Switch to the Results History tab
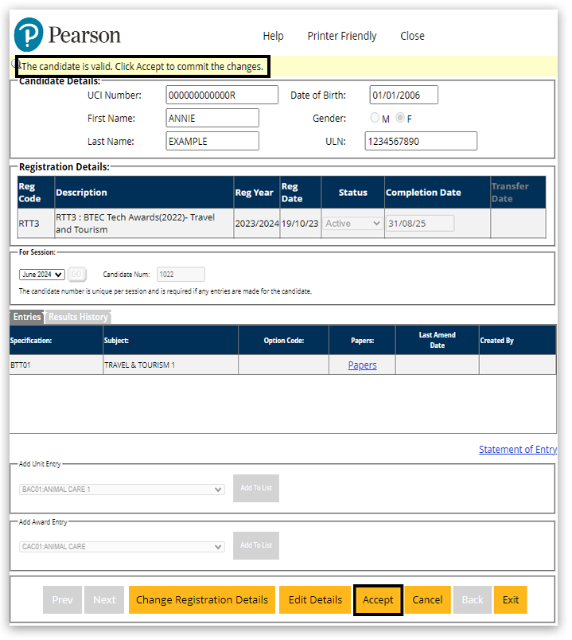572x640 pixels. pyautogui.click(x=78, y=317)
